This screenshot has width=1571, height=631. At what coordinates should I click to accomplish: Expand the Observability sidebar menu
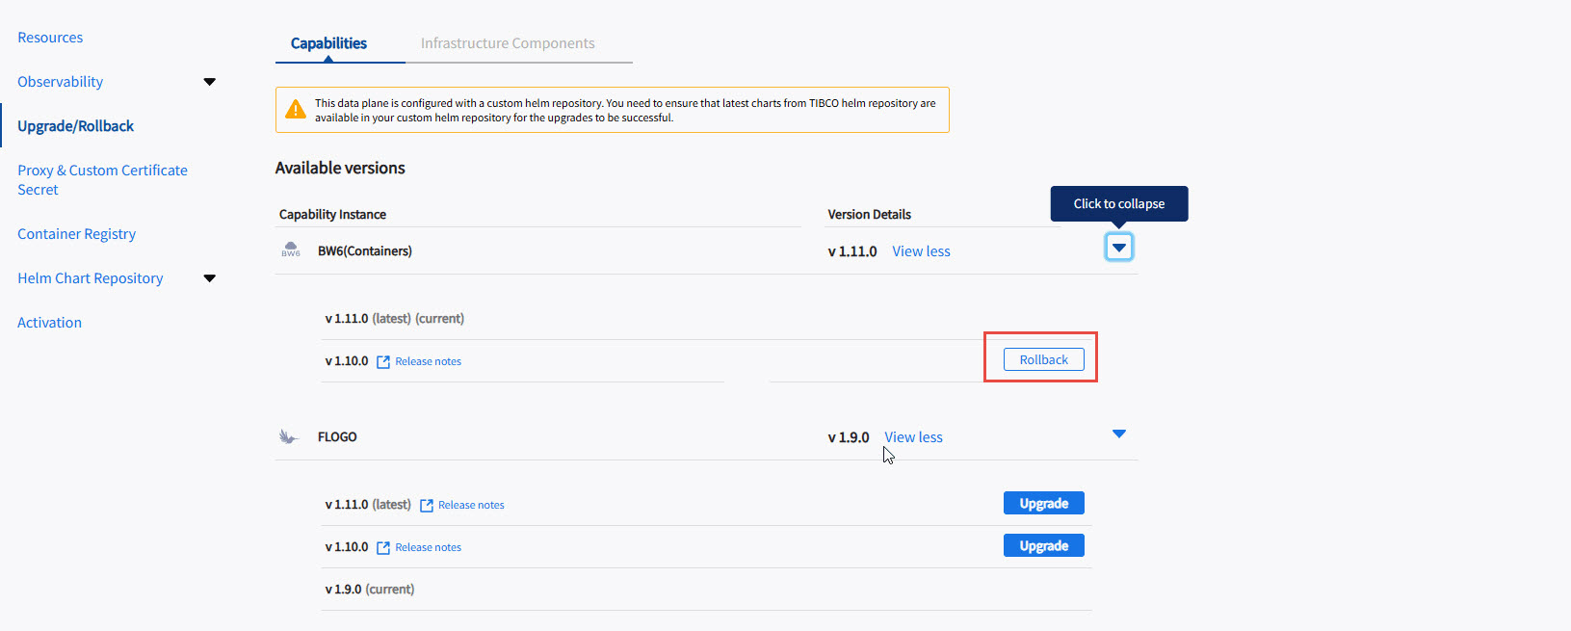pyautogui.click(x=209, y=82)
